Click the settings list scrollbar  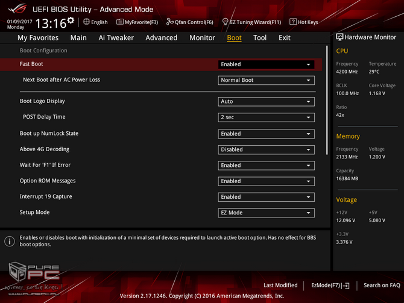tap(327, 101)
